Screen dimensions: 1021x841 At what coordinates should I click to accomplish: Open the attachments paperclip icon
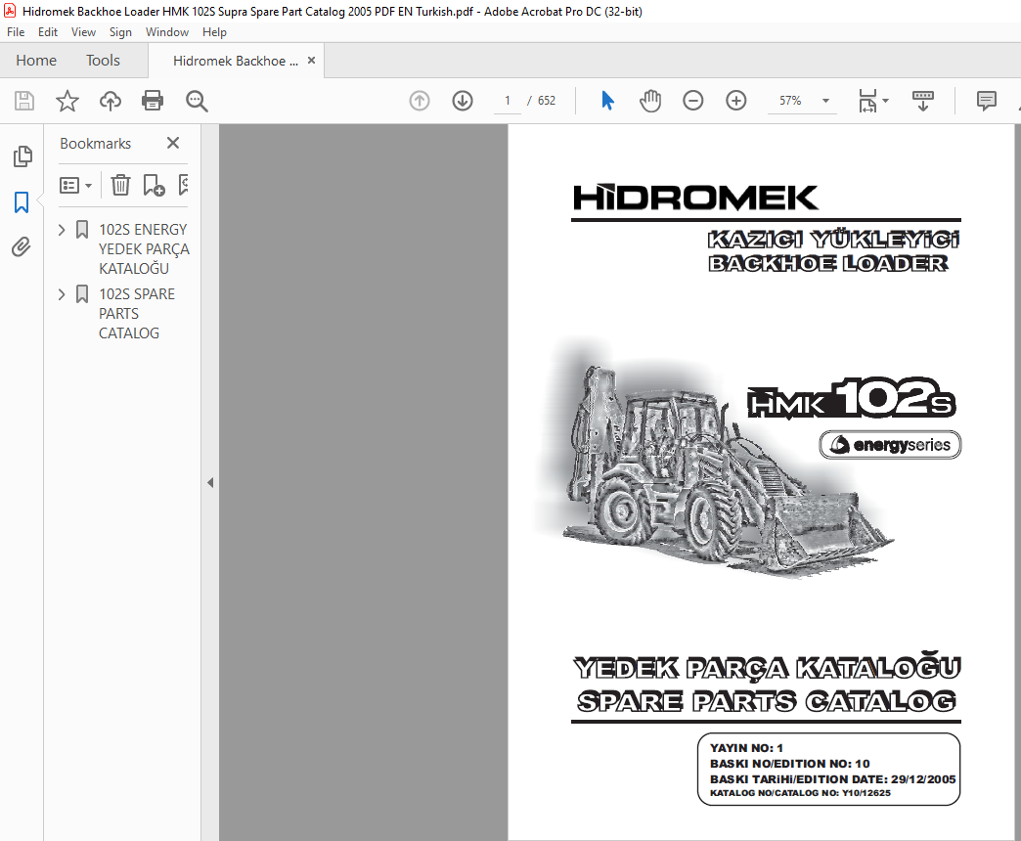tap(21, 246)
